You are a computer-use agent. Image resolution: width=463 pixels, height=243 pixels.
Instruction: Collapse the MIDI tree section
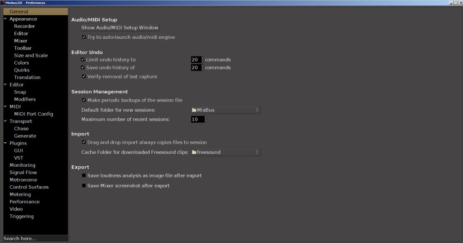[x=5, y=106]
